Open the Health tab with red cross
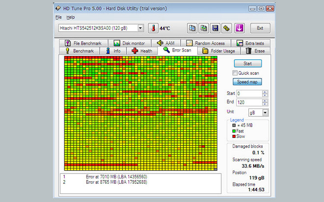Image resolution: width=324 pixels, height=202 pixels. pos(141,50)
